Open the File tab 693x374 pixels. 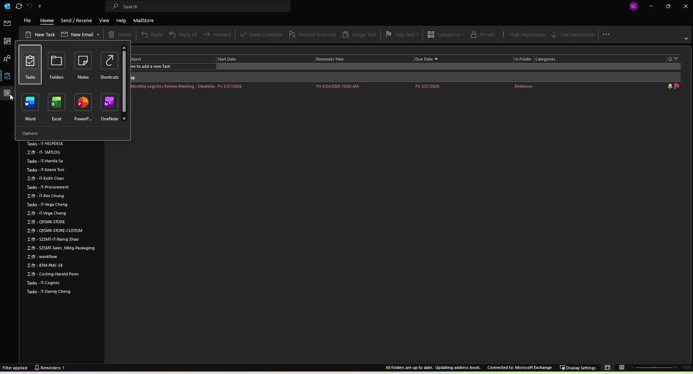click(27, 20)
